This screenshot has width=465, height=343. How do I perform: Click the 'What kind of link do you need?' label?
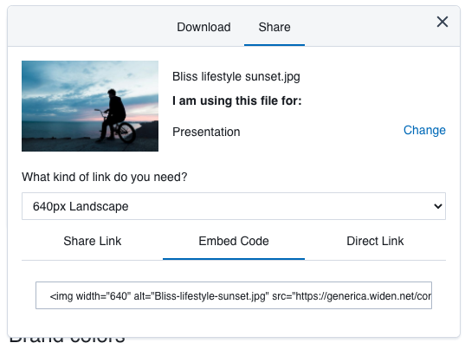click(x=105, y=177)
